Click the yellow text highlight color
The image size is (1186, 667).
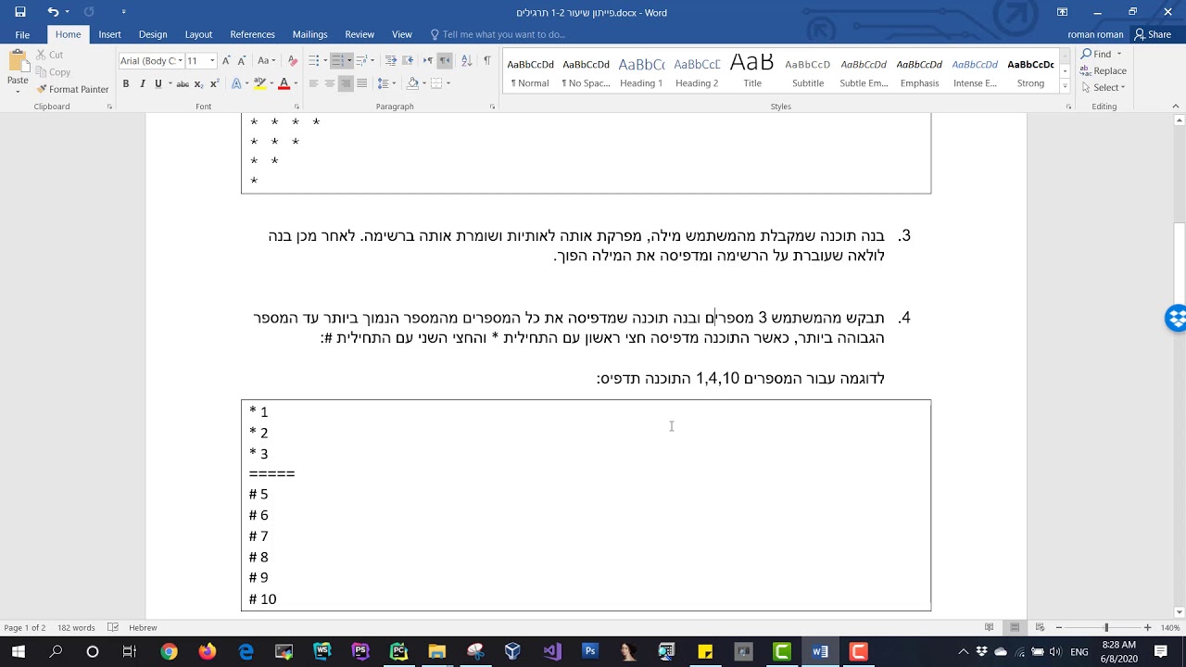260,83
